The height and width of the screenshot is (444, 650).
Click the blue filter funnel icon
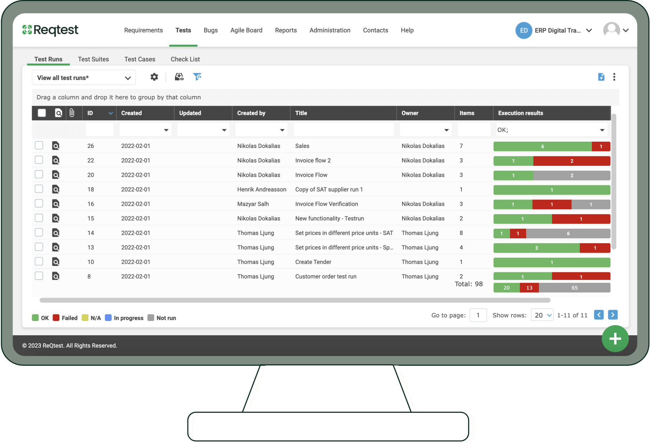point(197,76)
